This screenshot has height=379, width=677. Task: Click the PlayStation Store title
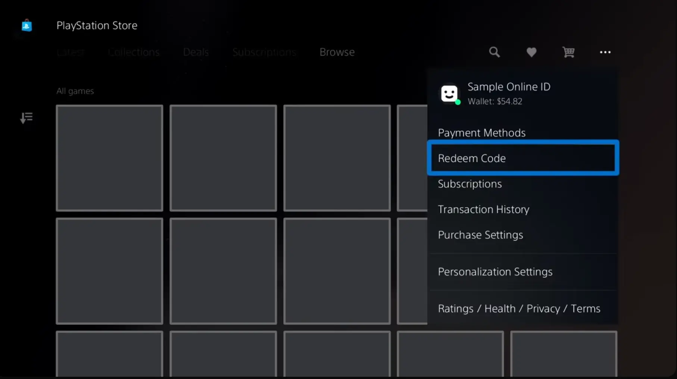click(x=97, y=25)
